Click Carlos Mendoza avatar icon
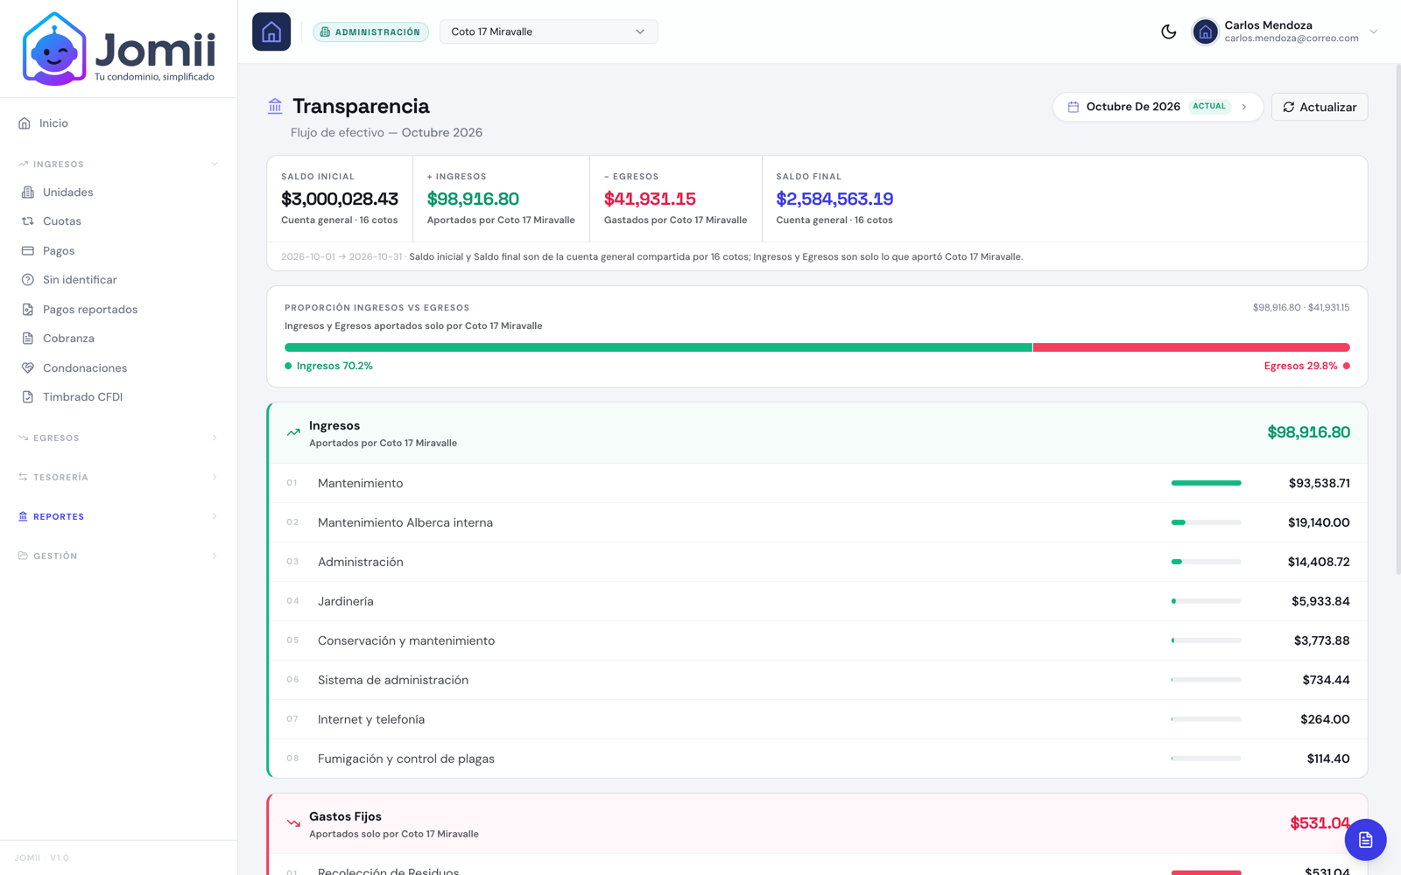Viewport: 1401px width, 875px height. click(x=1205, y=31)
